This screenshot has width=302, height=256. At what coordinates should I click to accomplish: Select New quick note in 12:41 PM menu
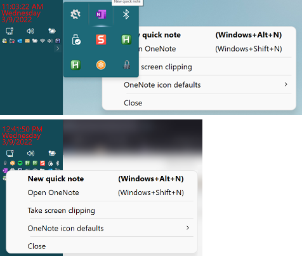coord(102,179)
